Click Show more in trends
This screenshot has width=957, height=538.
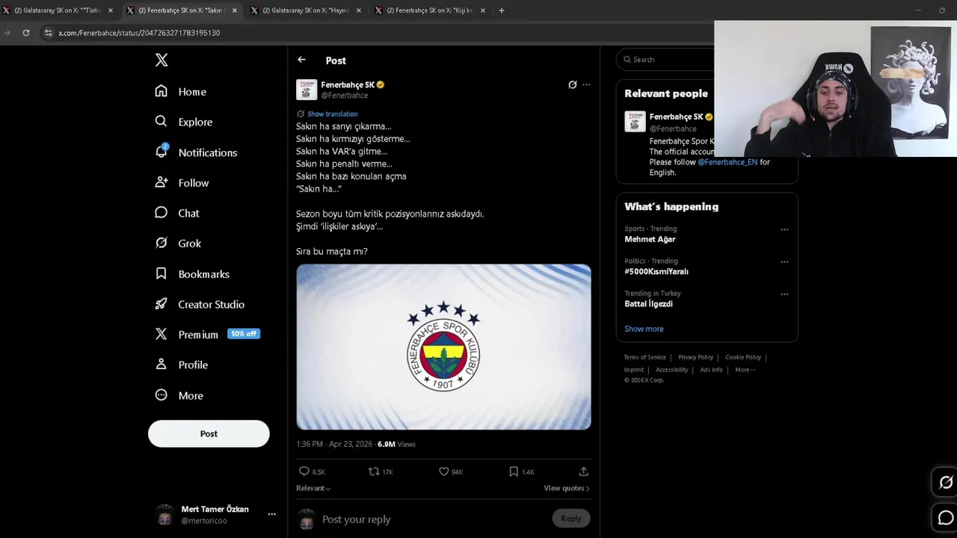click(644, 329)
